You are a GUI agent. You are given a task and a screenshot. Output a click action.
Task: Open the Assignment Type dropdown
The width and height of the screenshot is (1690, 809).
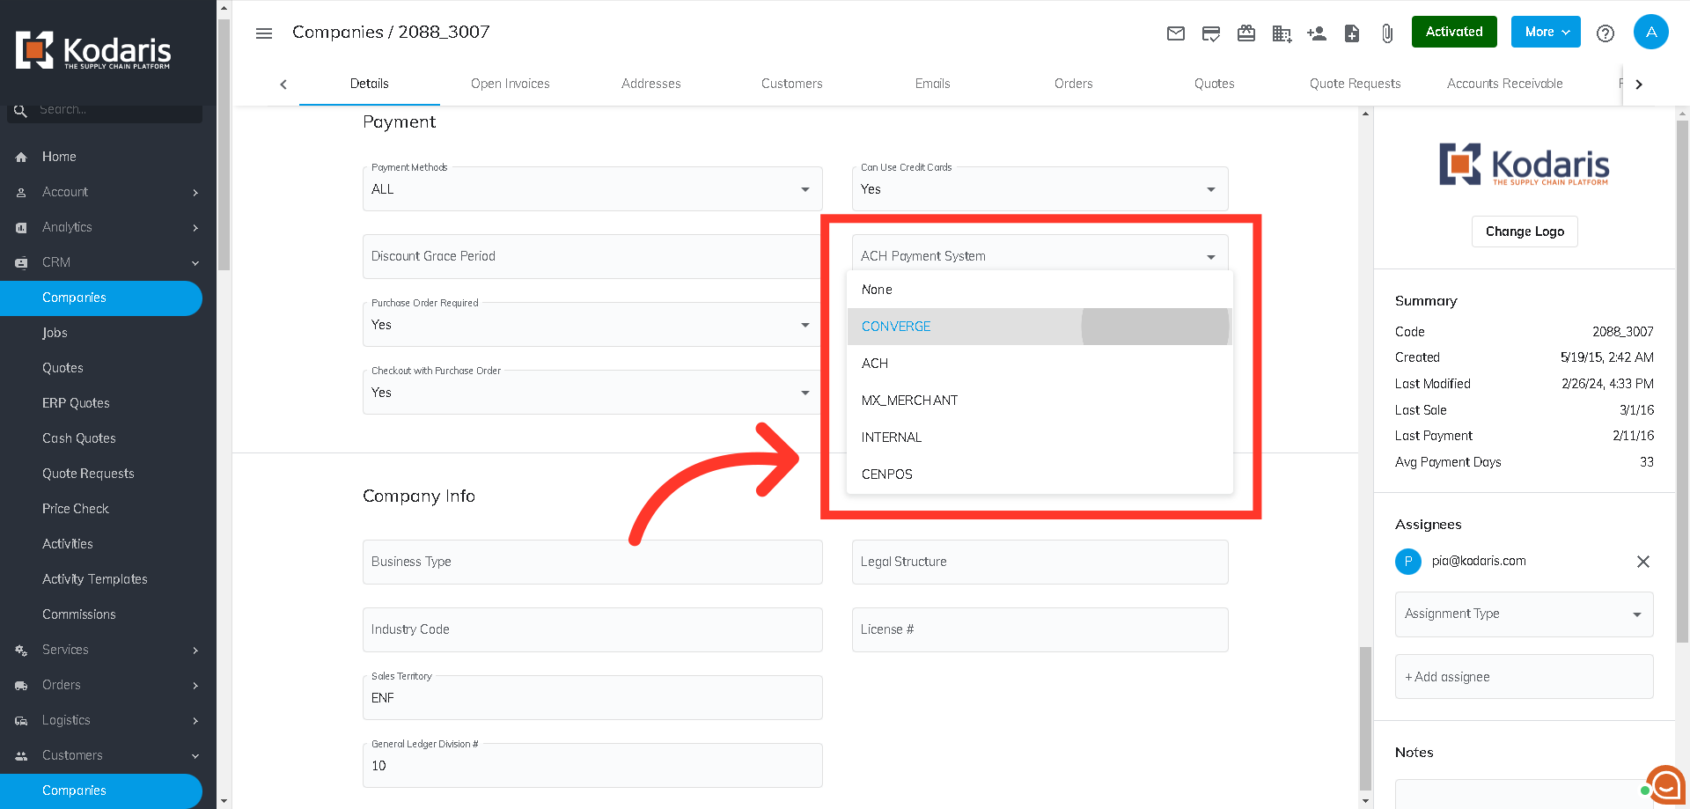pos(1524,614)
